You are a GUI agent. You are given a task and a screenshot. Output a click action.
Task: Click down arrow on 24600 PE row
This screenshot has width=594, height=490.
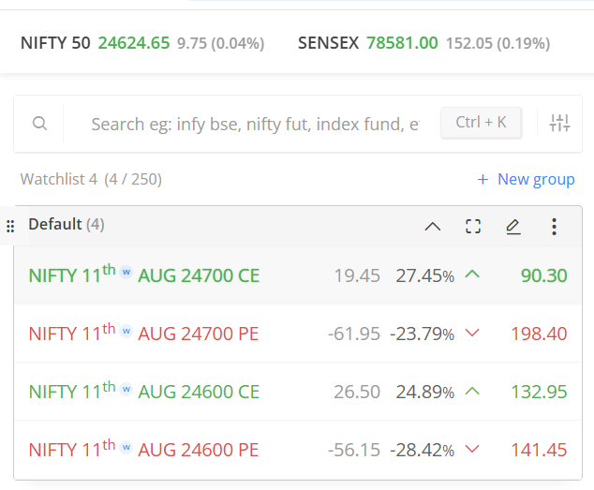pyautogui.click(x=472, y=449)
